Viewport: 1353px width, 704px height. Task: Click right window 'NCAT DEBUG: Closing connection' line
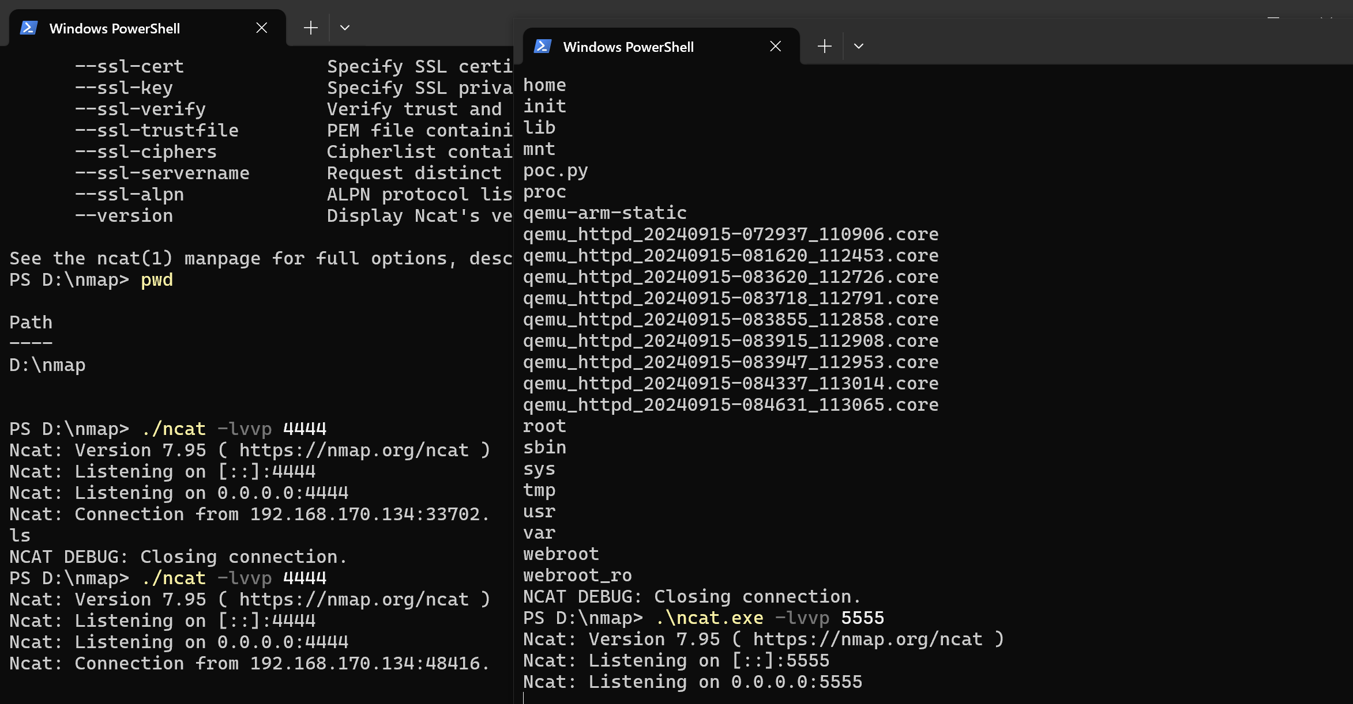pyautogui.click(x=692, y=597)
